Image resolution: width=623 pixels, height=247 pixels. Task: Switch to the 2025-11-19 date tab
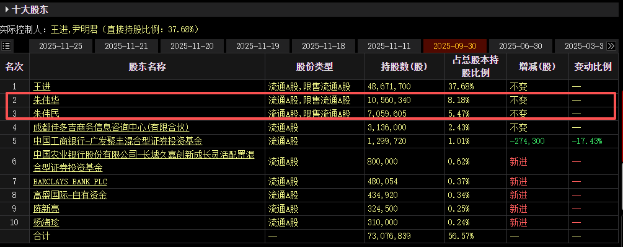pyautogui.click(x=258, y=46)
